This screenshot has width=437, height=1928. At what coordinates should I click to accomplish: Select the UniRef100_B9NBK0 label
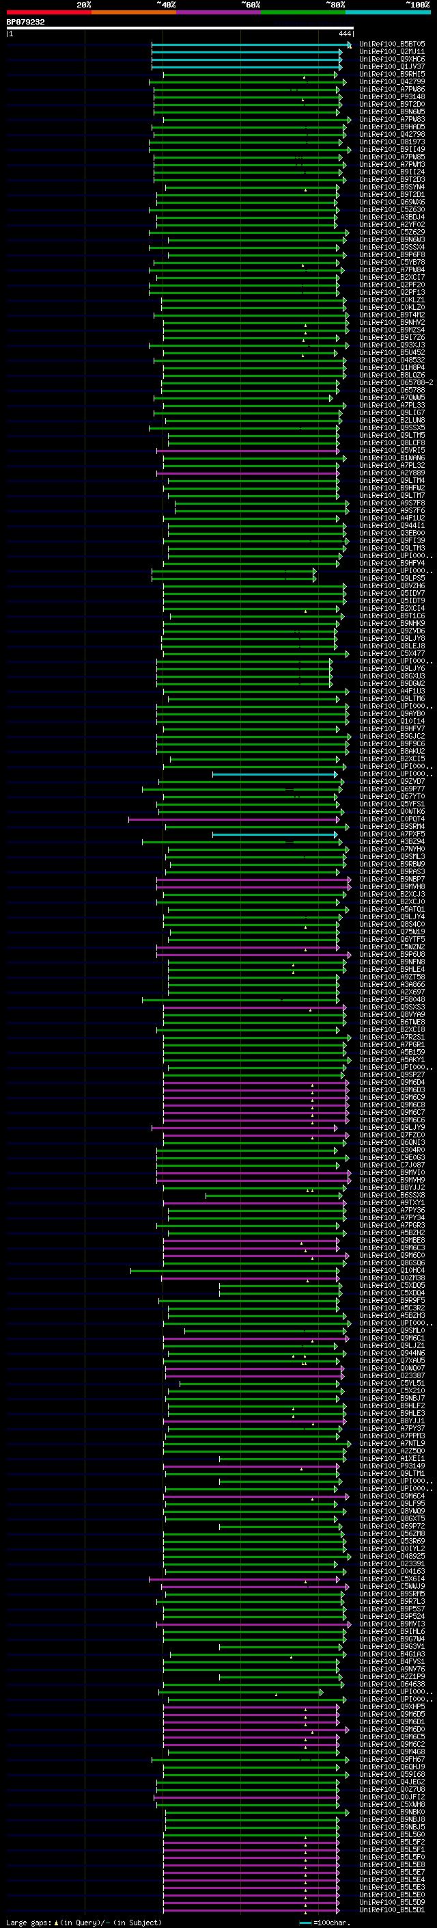click(x=392, y=1812)
